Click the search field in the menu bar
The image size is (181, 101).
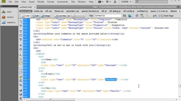(151, 2)
